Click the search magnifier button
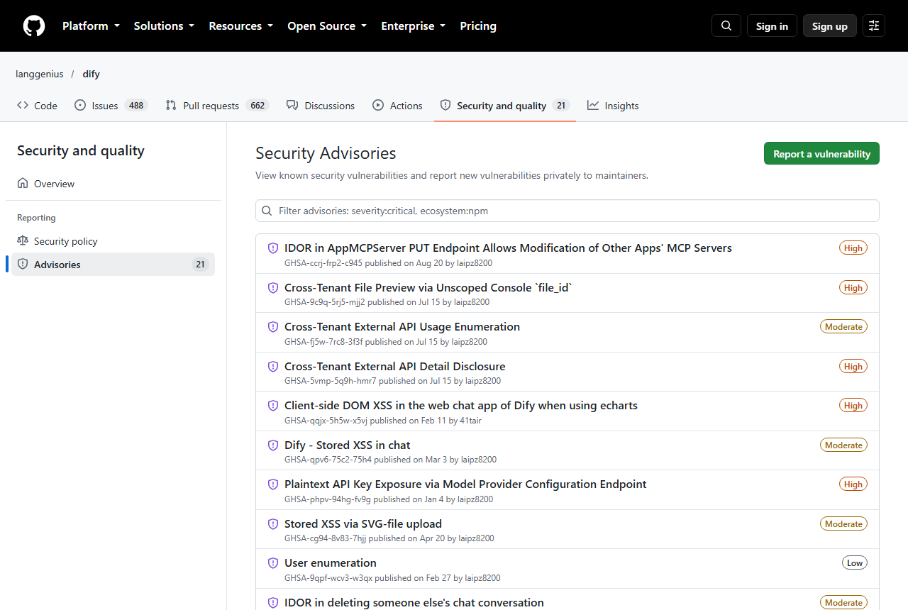Image resolution: width=908 pixels, height=610 pixels. pyautogui.click(x=726, y=26)
